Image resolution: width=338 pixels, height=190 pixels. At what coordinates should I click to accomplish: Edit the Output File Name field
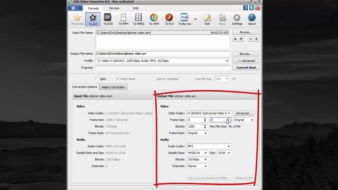coord(162,54)
